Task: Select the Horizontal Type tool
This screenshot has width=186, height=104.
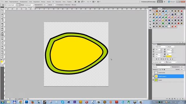Action: point(2,44)
